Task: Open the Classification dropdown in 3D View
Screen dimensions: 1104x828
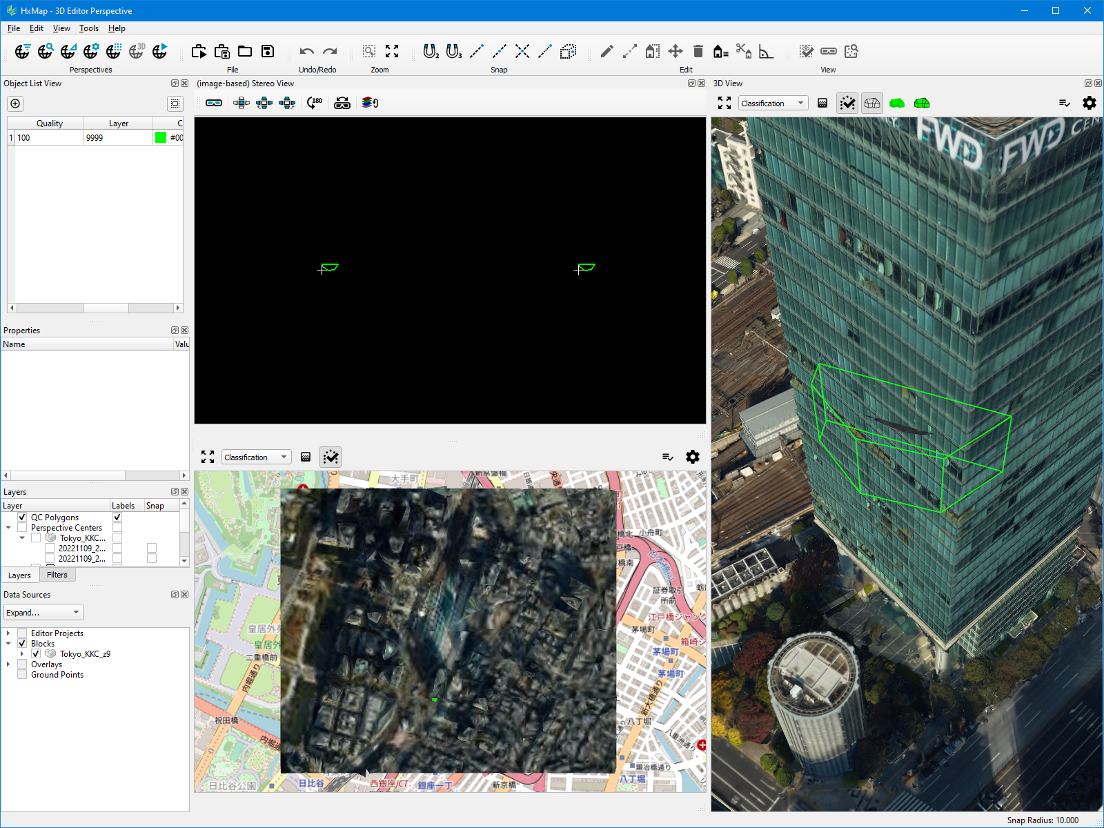Action: tap(773, 103)
